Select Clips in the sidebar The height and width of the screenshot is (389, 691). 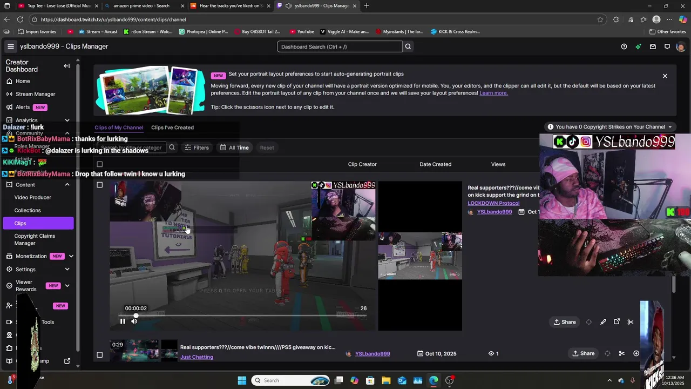pos(38,223)
